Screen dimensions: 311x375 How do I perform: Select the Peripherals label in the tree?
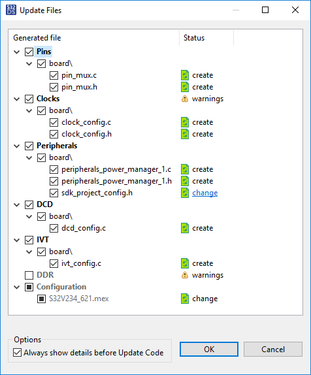tap(57, 146)
